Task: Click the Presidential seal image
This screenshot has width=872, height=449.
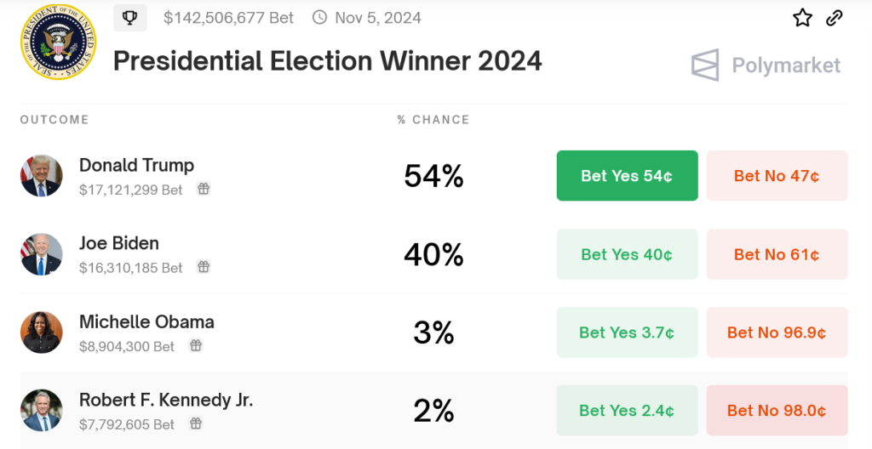Action: tap(59, 42)
